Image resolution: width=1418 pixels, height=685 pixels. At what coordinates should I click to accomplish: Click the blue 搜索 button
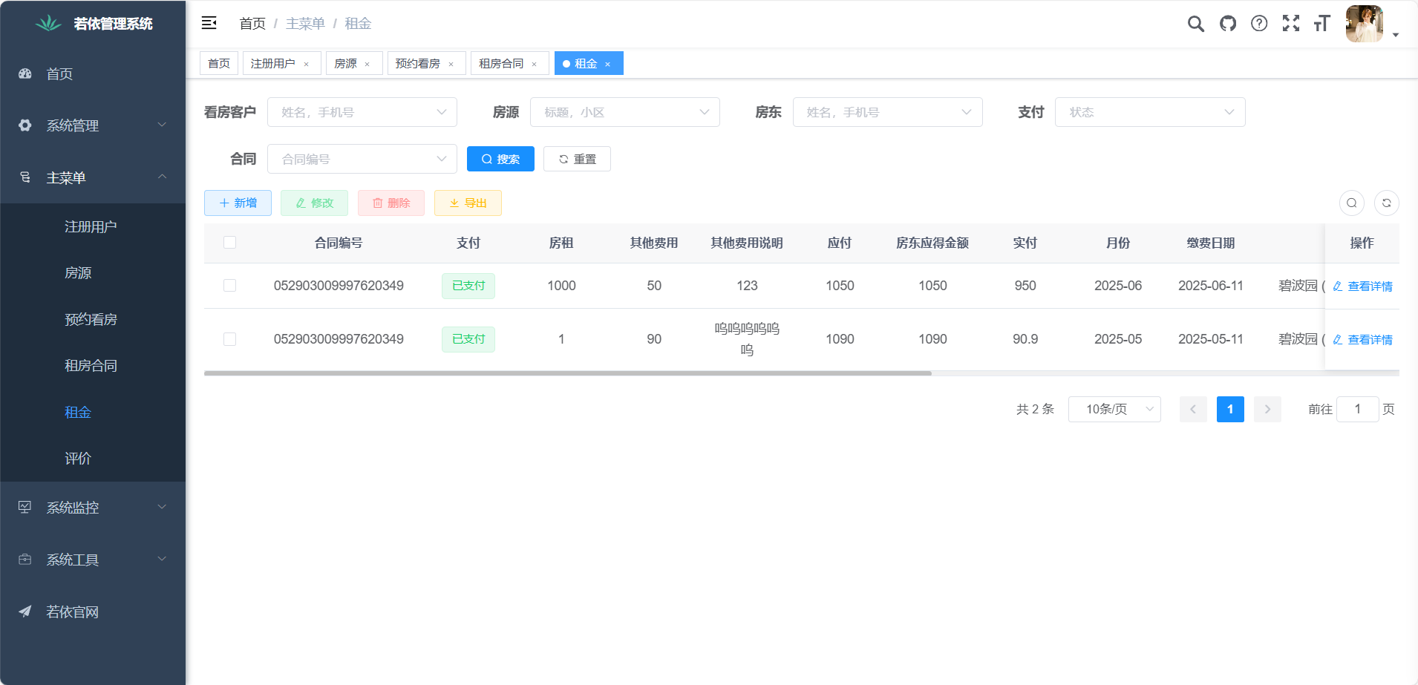500,159
